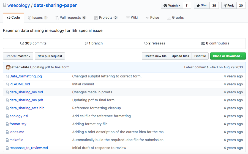The width and height of the screenshot is (248, 154).
Task: Open the Clone or download menu
Action: click(228, 56)
